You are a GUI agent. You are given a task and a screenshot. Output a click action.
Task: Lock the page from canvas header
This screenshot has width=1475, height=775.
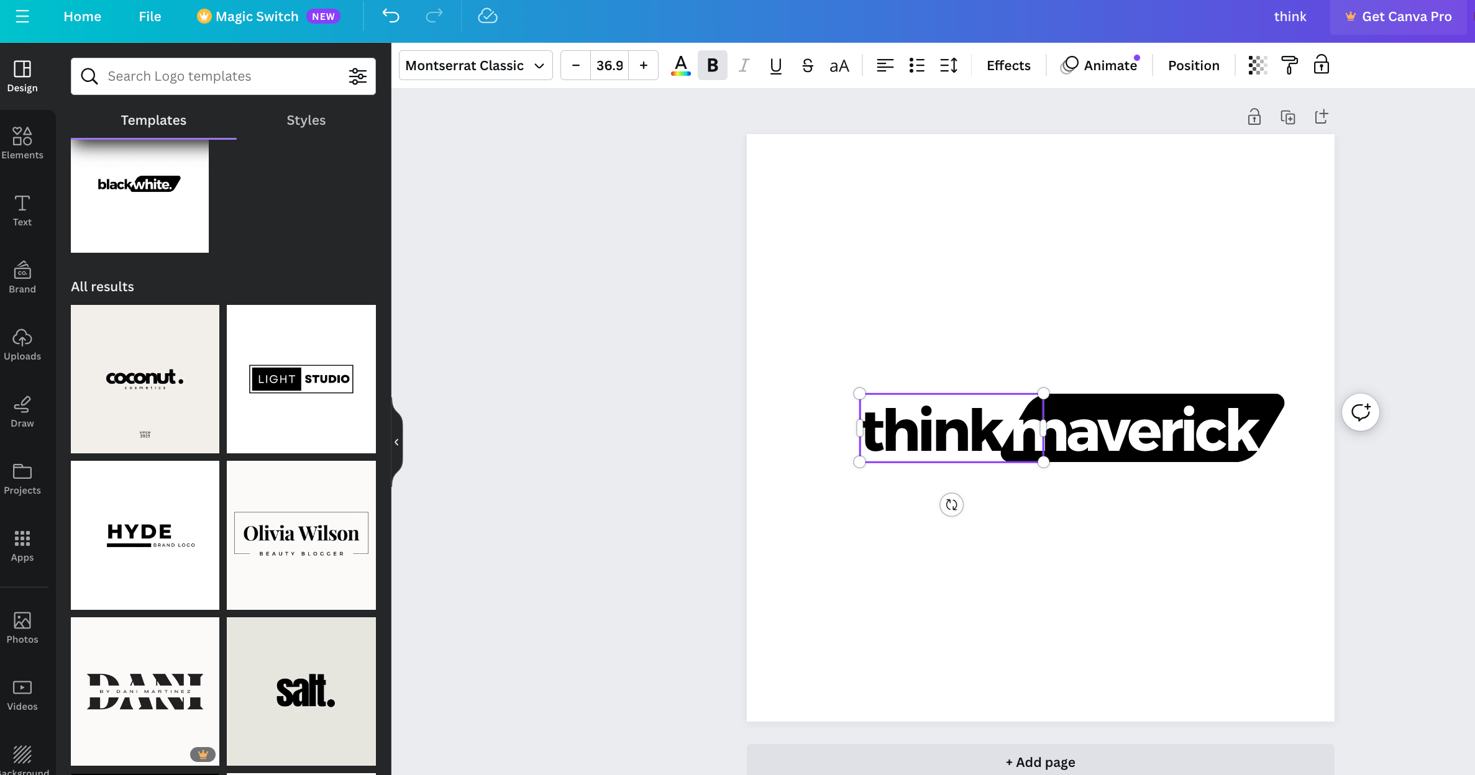[1254, 117]
